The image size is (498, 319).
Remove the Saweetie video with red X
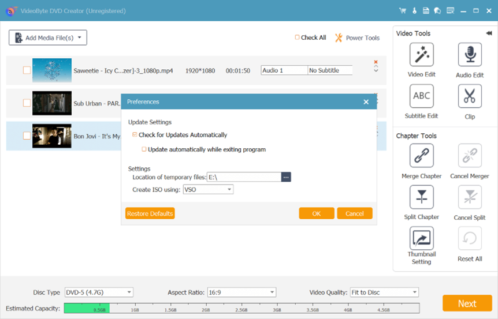coord(376,62)
